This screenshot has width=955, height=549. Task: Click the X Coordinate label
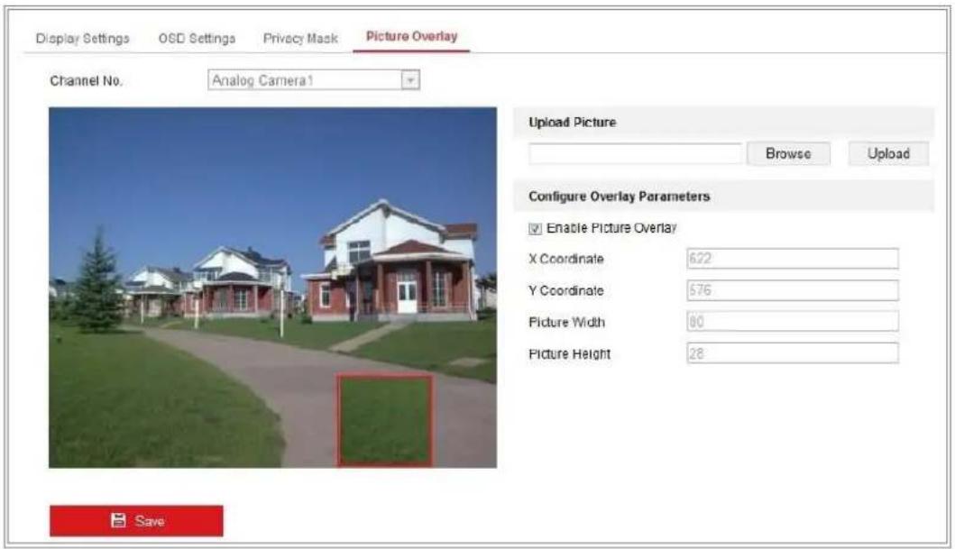(565, 259)
